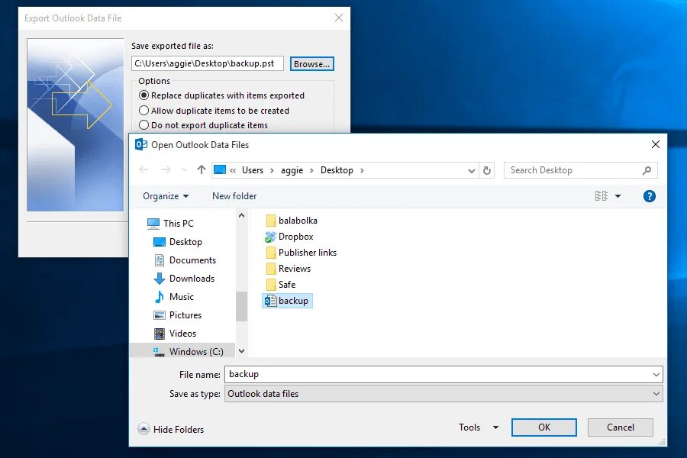
Task: Enable Allow duplicate items to be created
Action: (x=144, y=110)
